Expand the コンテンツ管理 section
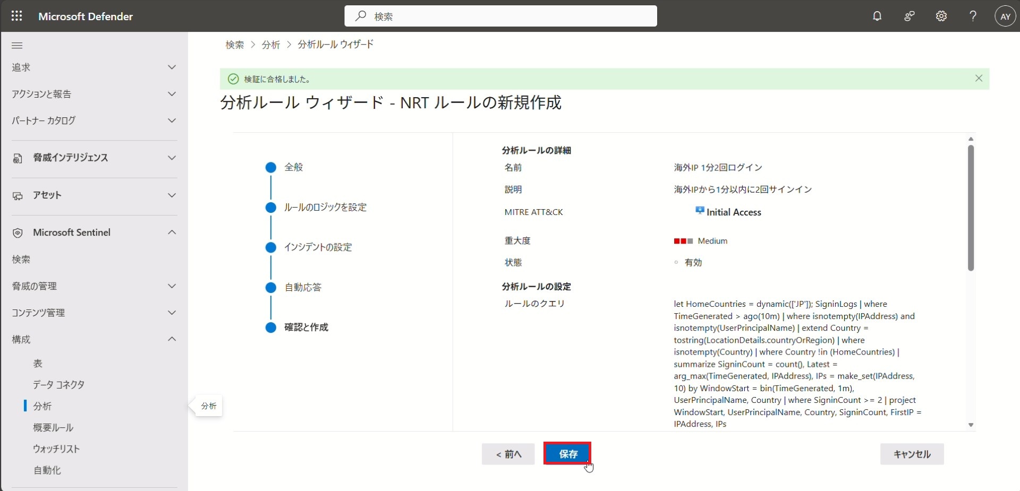 tap(172, 313)
